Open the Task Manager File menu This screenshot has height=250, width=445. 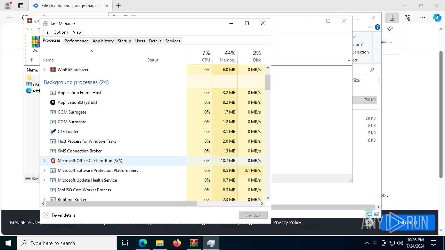pos(46,32)
